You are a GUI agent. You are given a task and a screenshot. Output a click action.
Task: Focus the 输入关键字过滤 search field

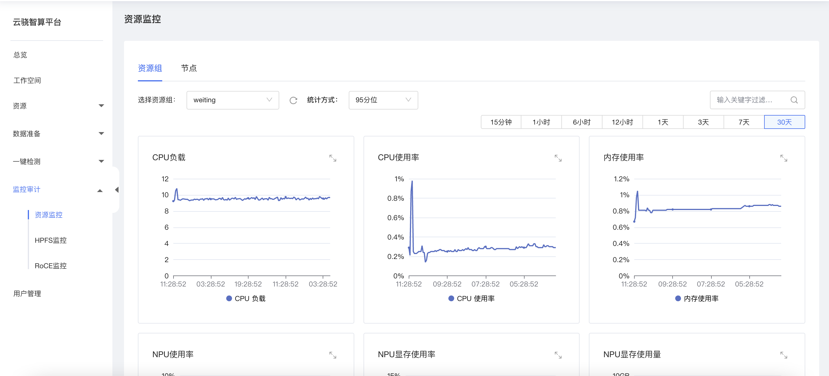757,100
